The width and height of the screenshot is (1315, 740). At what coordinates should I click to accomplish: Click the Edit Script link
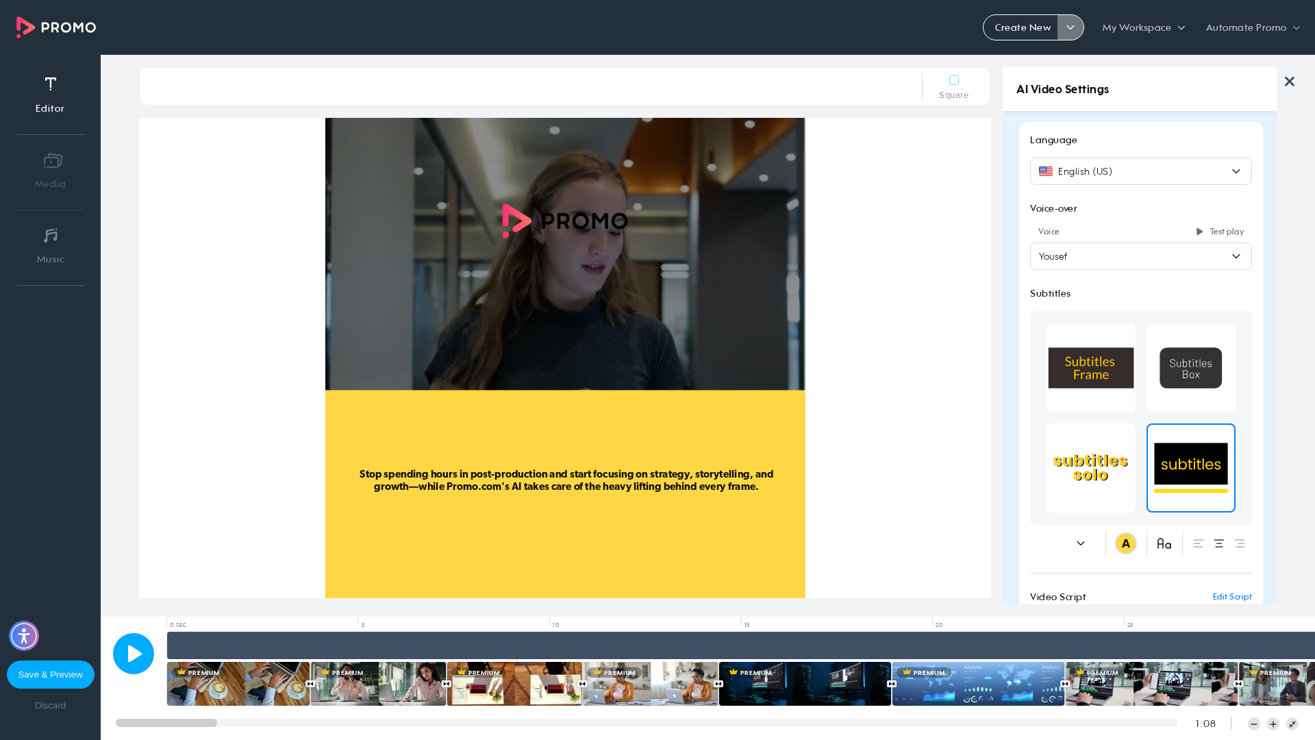[1232, 597]
